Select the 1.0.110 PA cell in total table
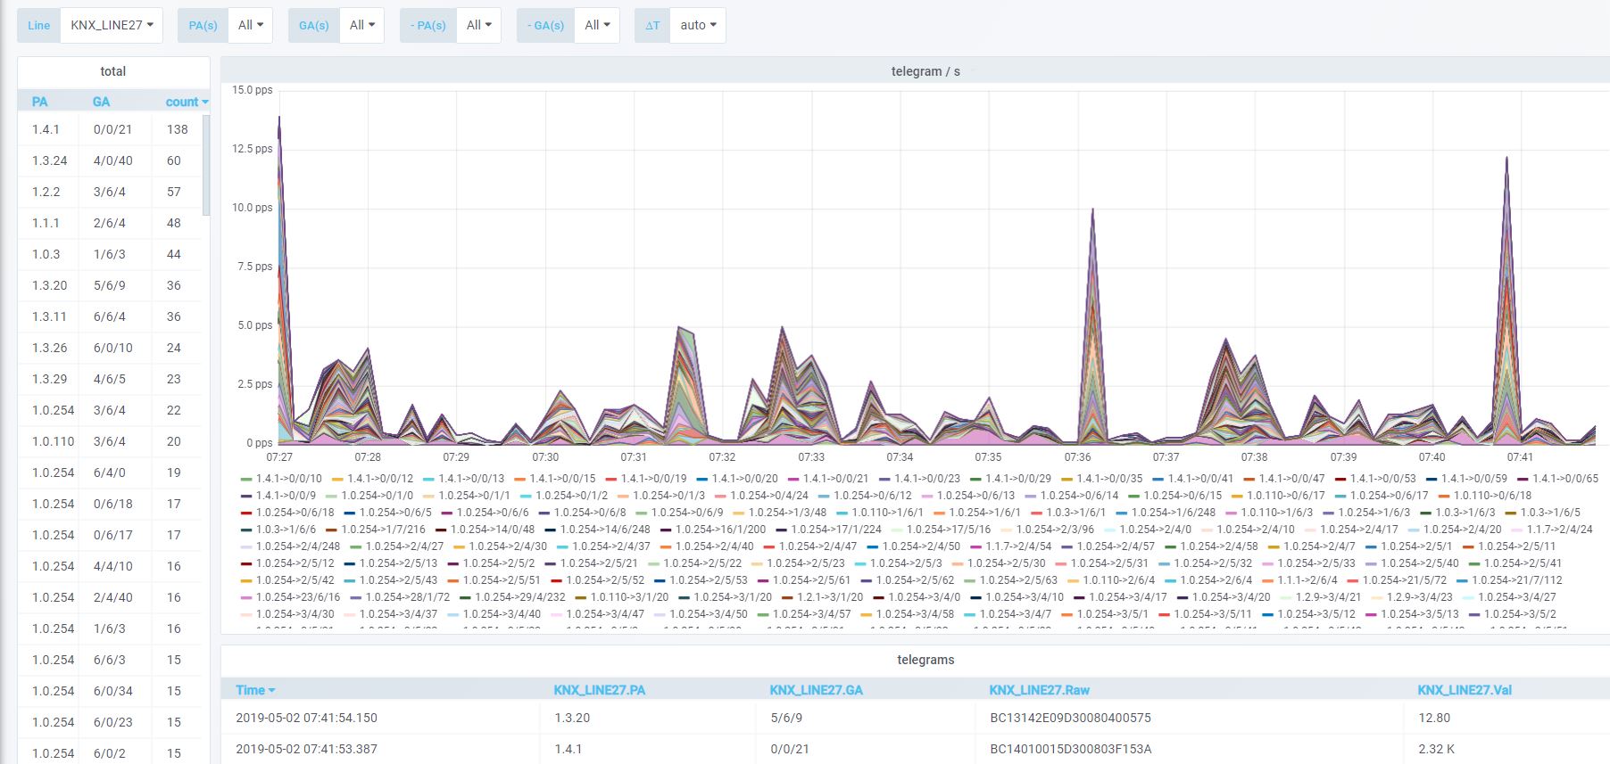 tap(54, 441)
